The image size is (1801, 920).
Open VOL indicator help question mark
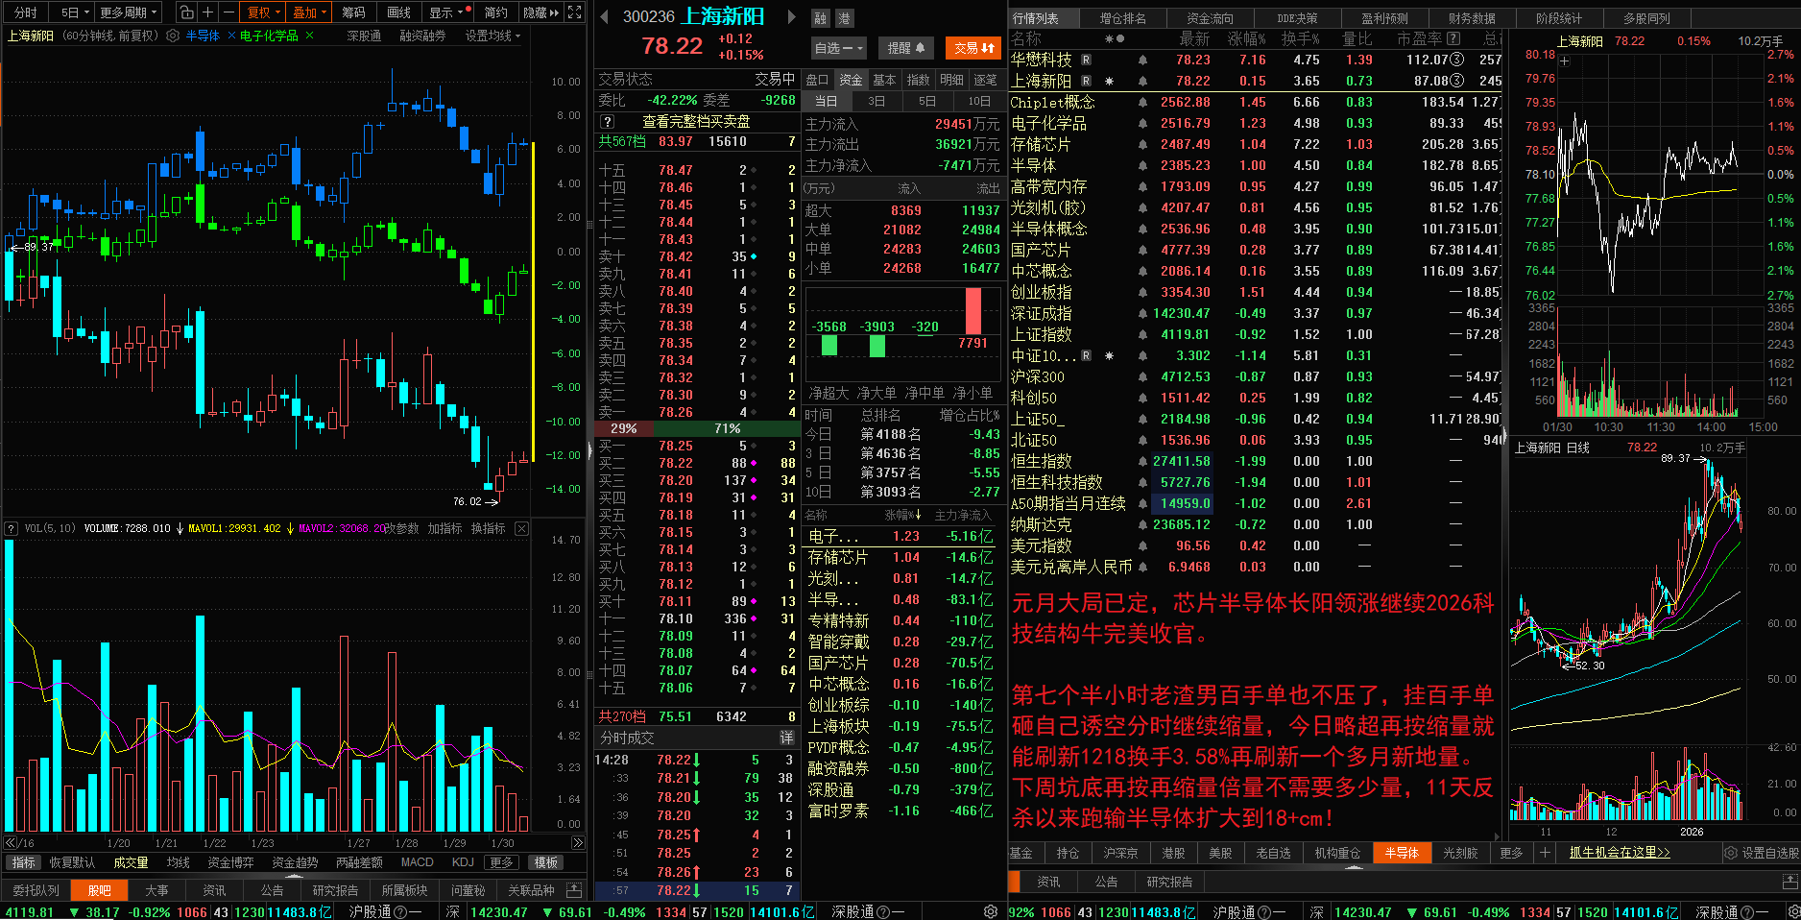pos(12,528)
